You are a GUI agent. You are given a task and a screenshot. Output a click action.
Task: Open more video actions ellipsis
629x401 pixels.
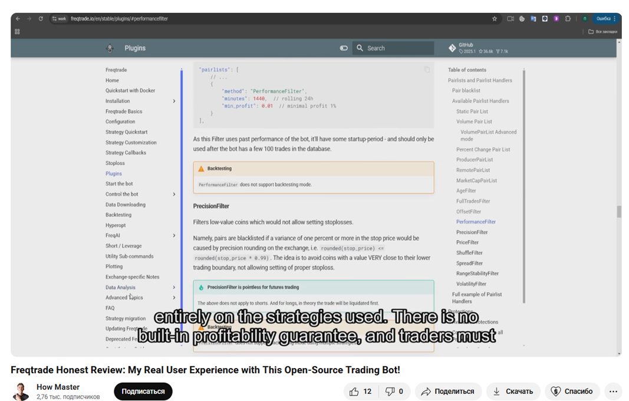coord(613,392)
